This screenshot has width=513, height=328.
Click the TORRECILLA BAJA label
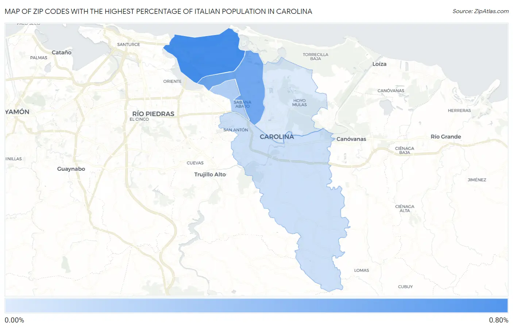(316, 57)
